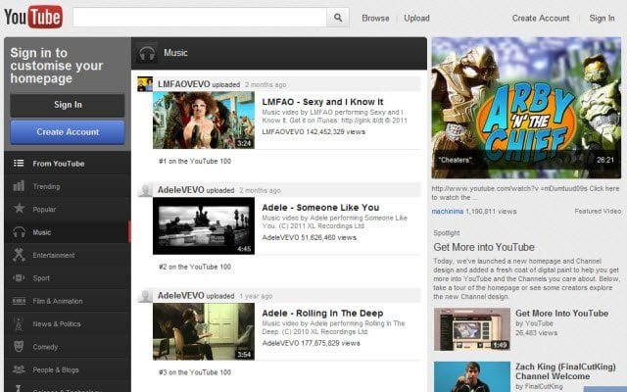Click the blue Create Account button
Screen dimensions: 627x392
point(68,132)
